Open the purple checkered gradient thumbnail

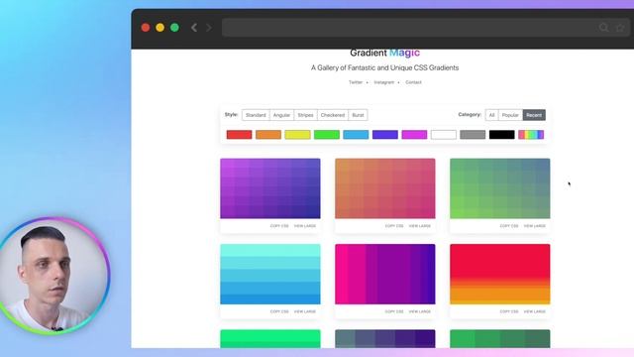270,188
